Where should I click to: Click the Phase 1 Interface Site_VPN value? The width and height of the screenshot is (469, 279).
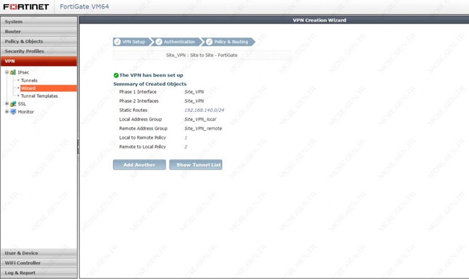tap(194, 92)
